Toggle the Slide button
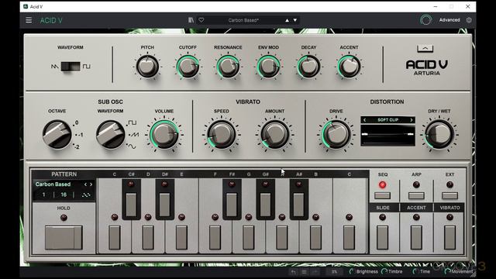Image resolution: width=496 pixels, height=279 pixels. coord(382,238)
